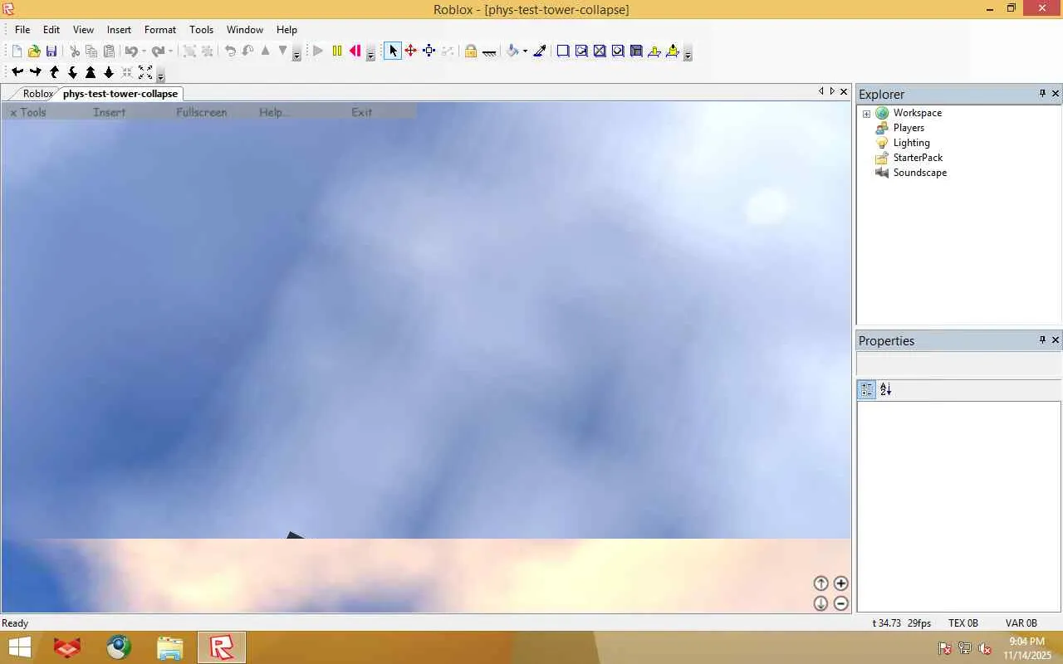Click the Open folder toolbar icon

click(x=34, y=51)
